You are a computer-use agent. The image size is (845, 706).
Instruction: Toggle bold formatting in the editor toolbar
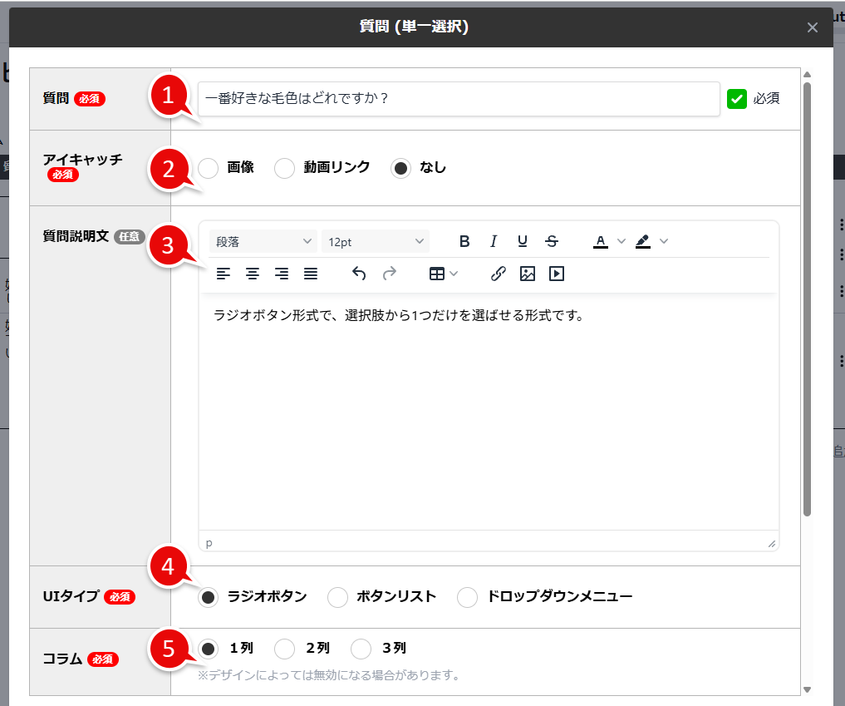tap(464, 241)
